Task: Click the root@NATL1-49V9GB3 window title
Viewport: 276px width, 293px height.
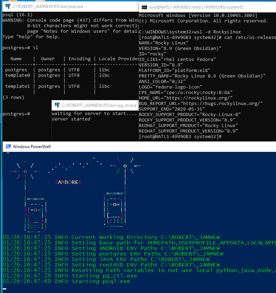Action: click(196, 7)
